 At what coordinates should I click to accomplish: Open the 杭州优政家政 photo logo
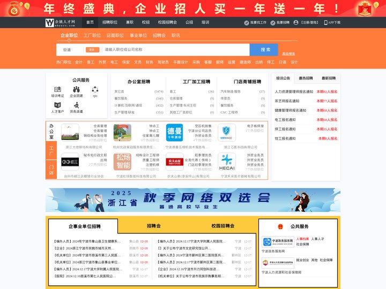click(x=122, y=133)
